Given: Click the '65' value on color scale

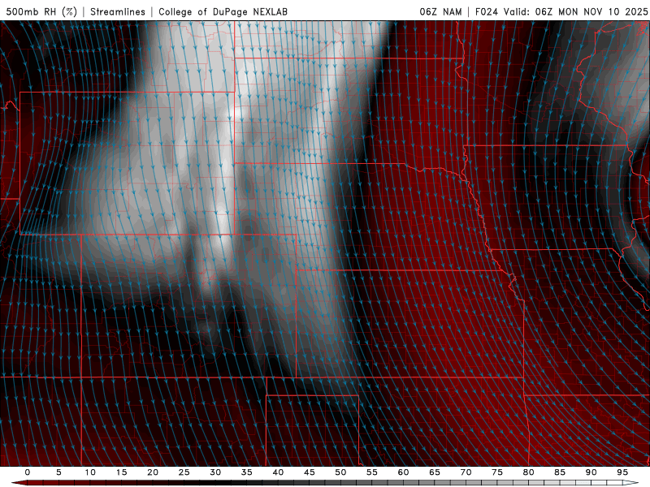Looking at the screenshot, I should coord(435,472).
